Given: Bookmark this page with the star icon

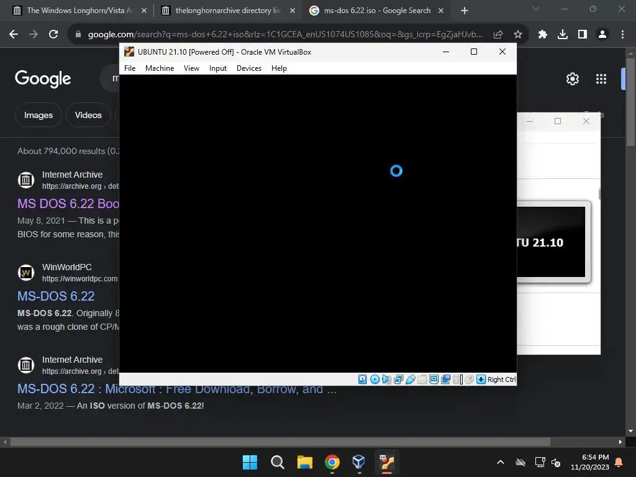Looking at the screenshot, I should 518,35.
